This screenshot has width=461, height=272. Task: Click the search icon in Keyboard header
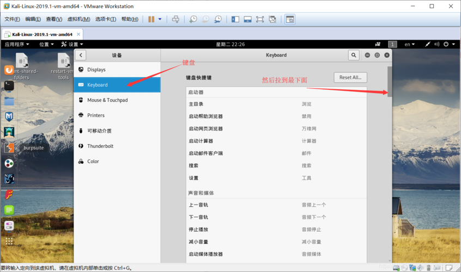click(354, 55)
